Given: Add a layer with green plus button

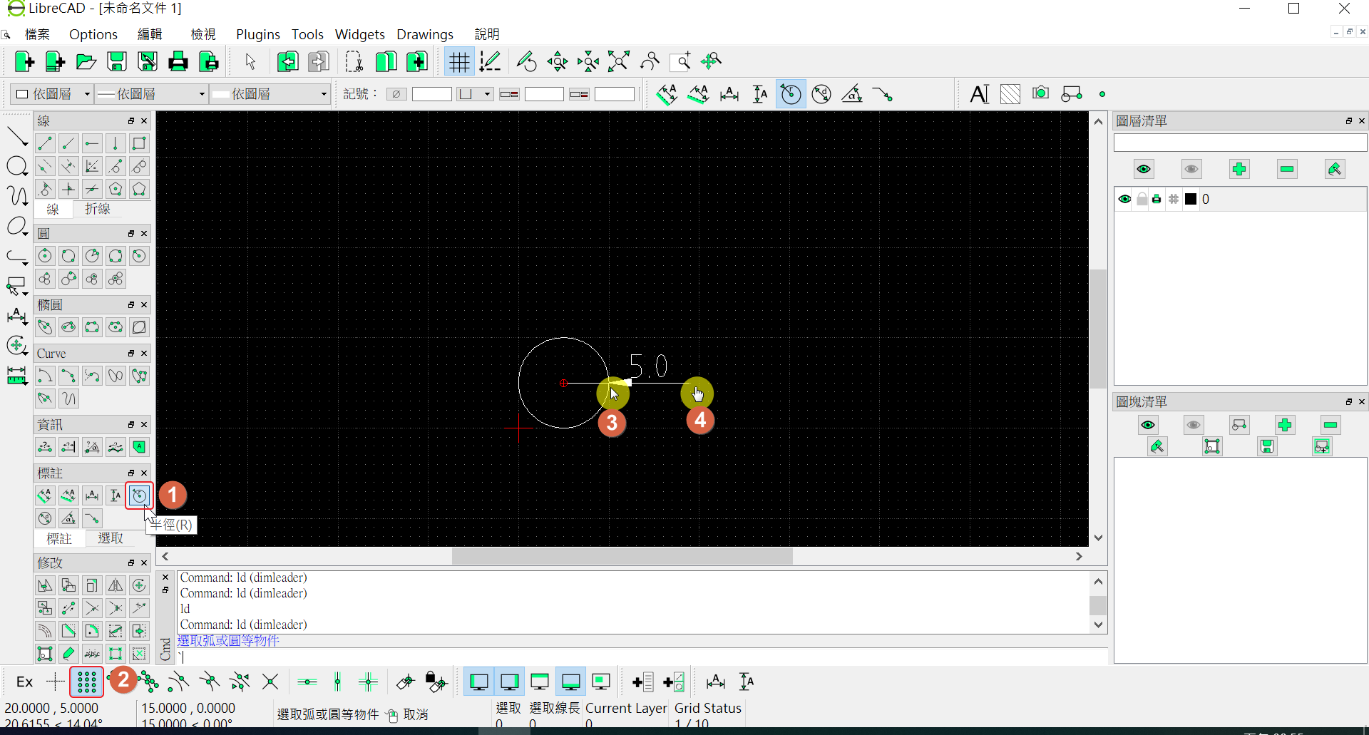Looking at the screenshot, I should click(x=1239, y=169).
